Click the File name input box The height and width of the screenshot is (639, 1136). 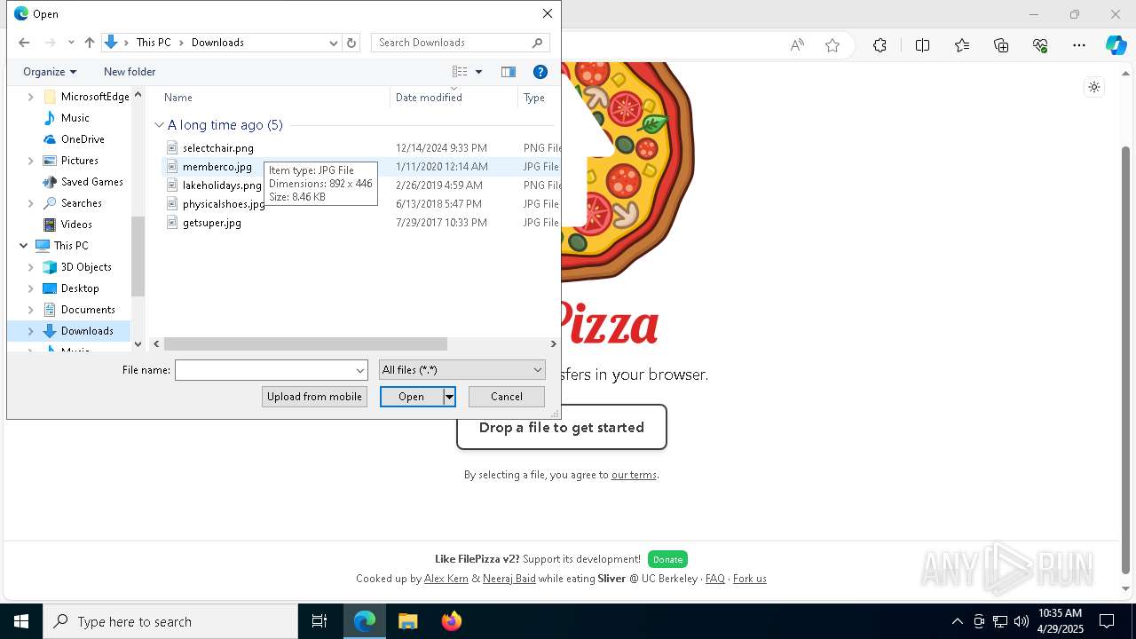click(x=264, y=370)
